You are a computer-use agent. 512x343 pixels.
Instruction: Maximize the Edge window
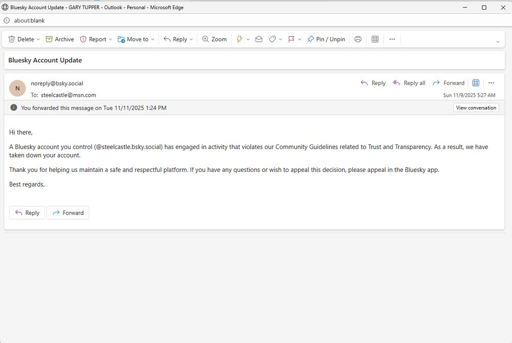(484, 7)
